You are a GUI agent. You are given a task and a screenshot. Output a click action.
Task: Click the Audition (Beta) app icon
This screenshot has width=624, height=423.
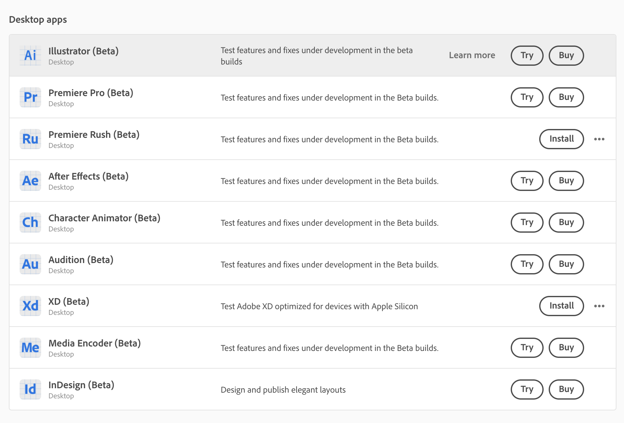30,264
